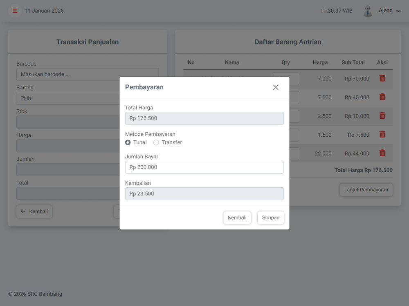Image resolution: width=409 pixels, height=306 pixels.
Task: Select Tunai payment method
Action: click(128, 142)
